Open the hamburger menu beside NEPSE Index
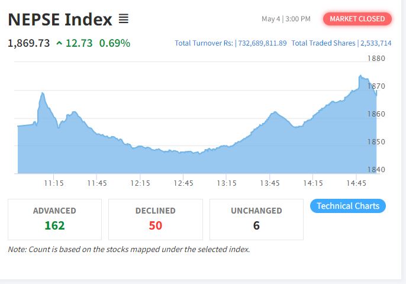 (123, 20)
